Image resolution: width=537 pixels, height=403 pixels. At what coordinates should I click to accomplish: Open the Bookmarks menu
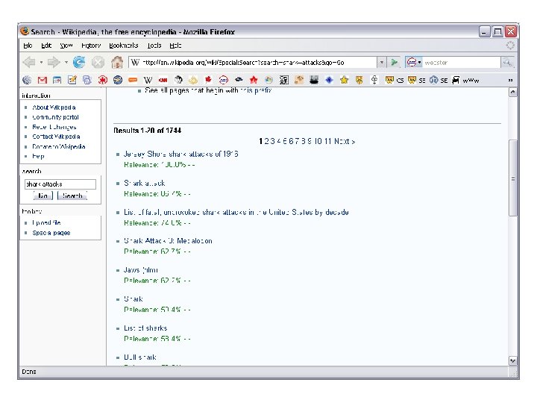coord(124,46)
